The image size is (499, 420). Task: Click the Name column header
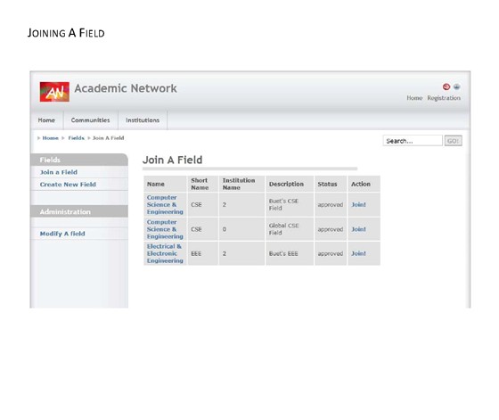(x=165, y=184)
